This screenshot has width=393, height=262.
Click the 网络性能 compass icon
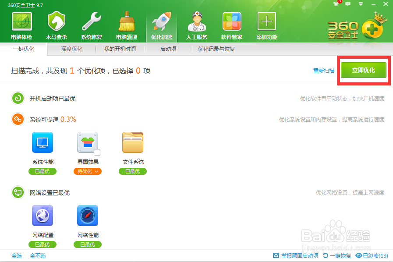pyautogui.click(x=88, y=216)
